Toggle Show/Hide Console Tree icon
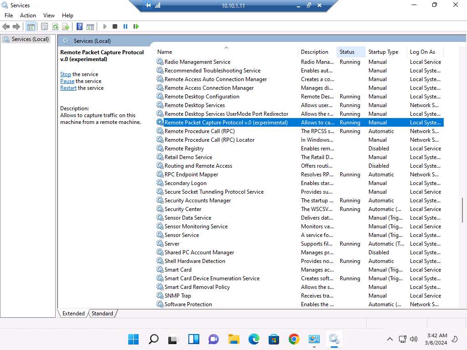The image size is (467, 350). [31, 27]
